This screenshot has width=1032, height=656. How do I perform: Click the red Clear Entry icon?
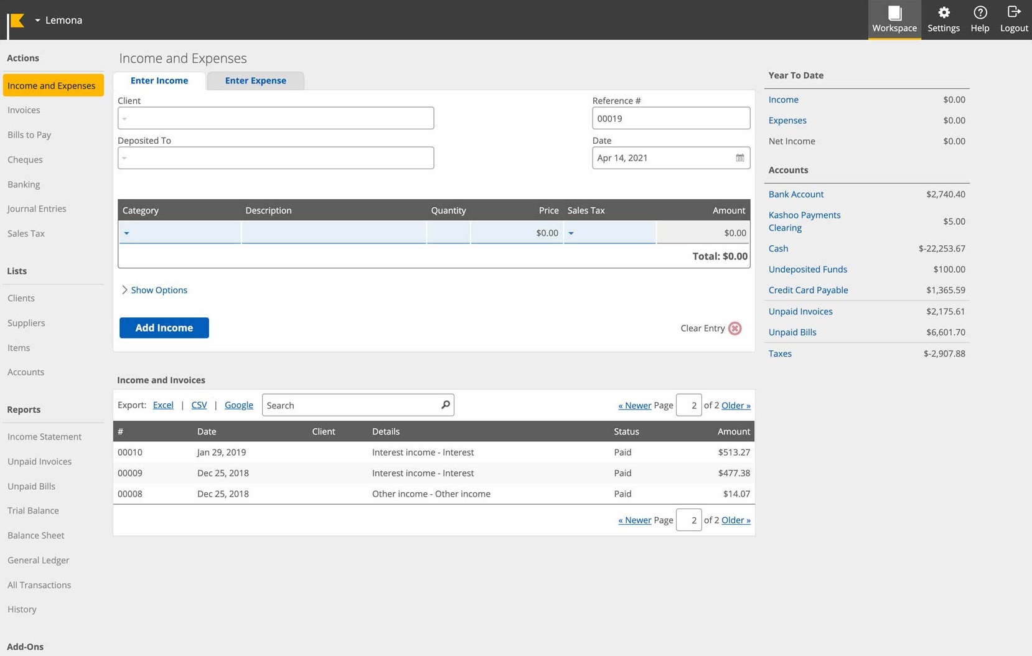[734, 329]
